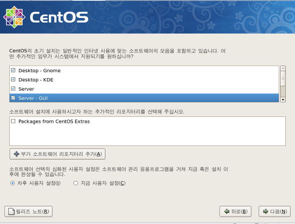Select the 지금 사용자 설정 radio button
Viewport: 295px width, 224px height.
[x=76, y=183]
